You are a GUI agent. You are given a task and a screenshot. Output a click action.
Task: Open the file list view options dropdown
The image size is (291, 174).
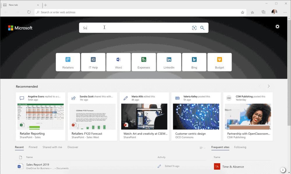202,148
